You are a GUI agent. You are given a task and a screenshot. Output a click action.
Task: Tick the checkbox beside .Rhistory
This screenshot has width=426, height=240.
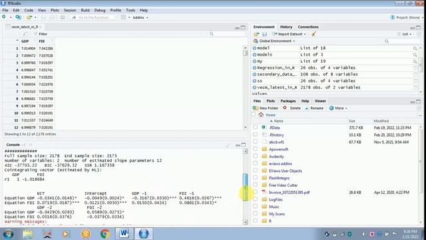coord(255,134)
